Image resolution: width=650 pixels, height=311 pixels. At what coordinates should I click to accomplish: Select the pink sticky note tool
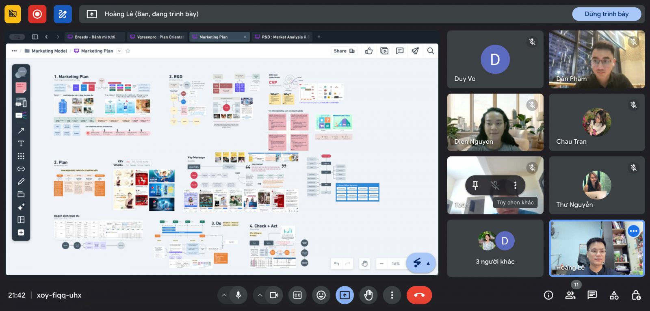21,88
